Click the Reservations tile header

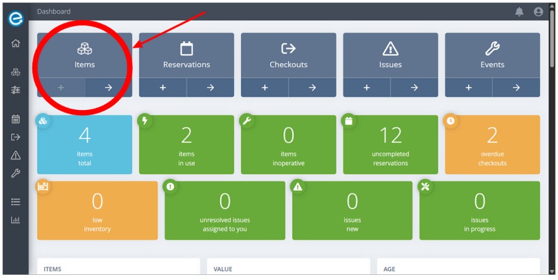187,55
